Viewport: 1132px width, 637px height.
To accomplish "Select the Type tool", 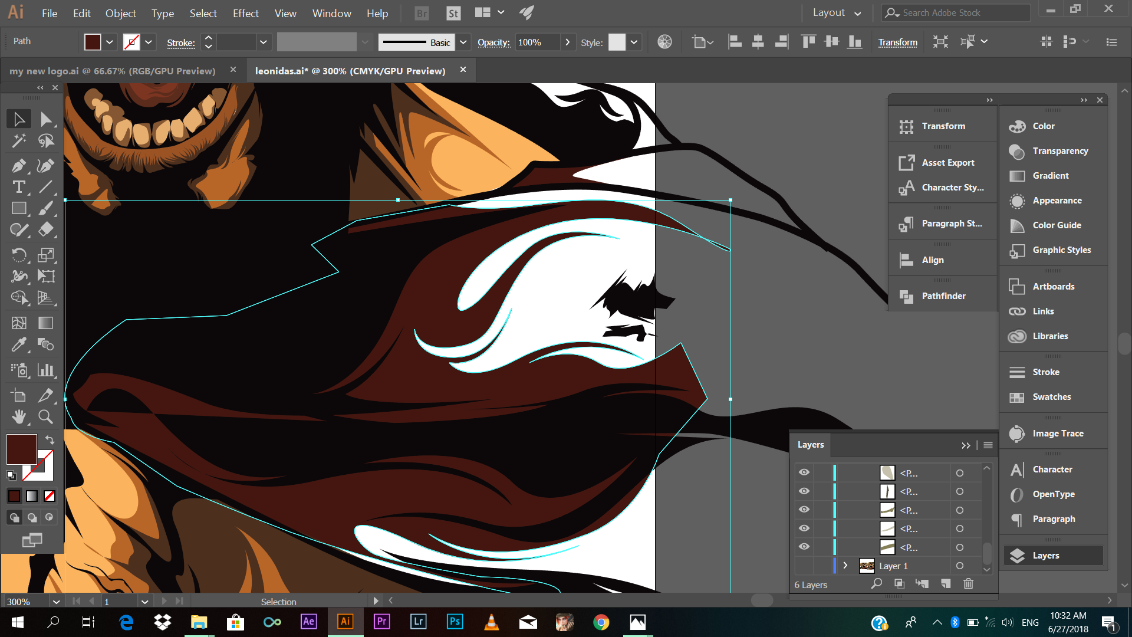I will (x=18, y=188).
